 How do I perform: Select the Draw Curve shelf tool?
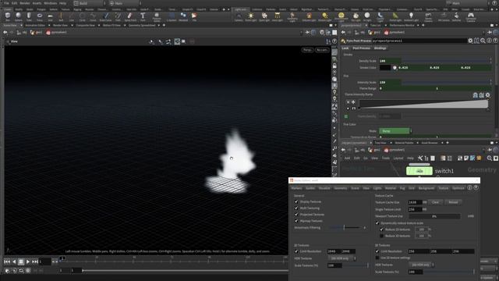pyautogui.click(x=105, y=16)
